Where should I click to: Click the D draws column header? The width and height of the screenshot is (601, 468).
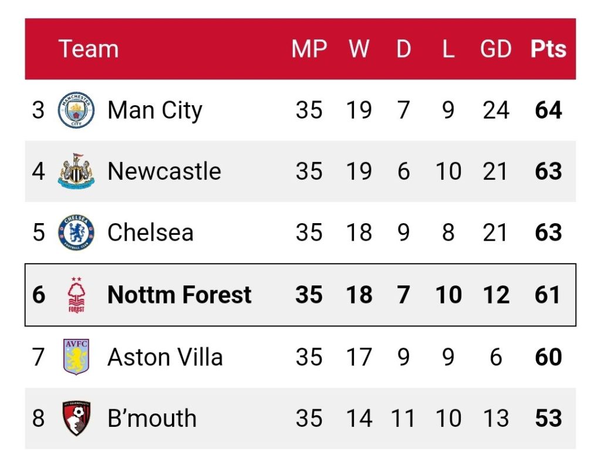click(x=404, y=49)
